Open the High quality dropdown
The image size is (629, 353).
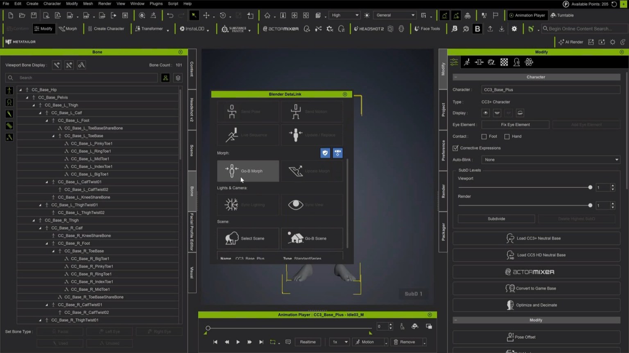[345, 15]
